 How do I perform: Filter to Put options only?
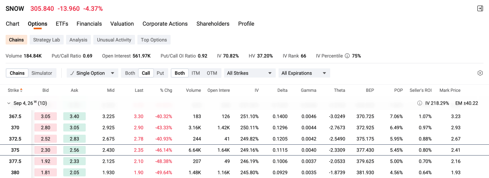pyautogui.click(x=160, y=73)
